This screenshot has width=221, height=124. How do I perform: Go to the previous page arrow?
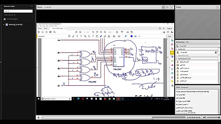pos(76,32)
